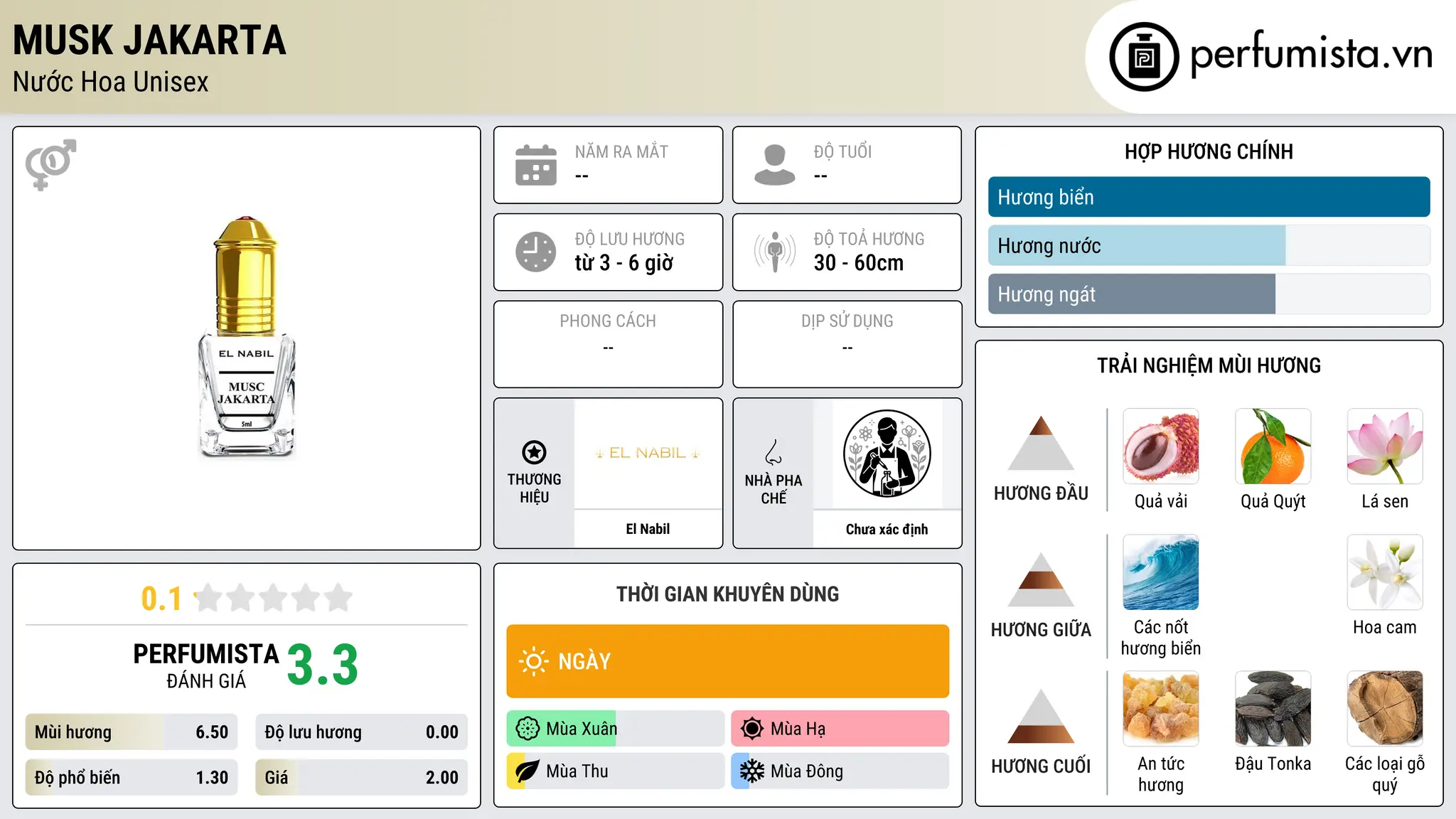Viewport: 1456px width, 819px height.
Task: Click the THỜI GIAN KHUYÊN DÙNG heading
Action: point(728,594)
